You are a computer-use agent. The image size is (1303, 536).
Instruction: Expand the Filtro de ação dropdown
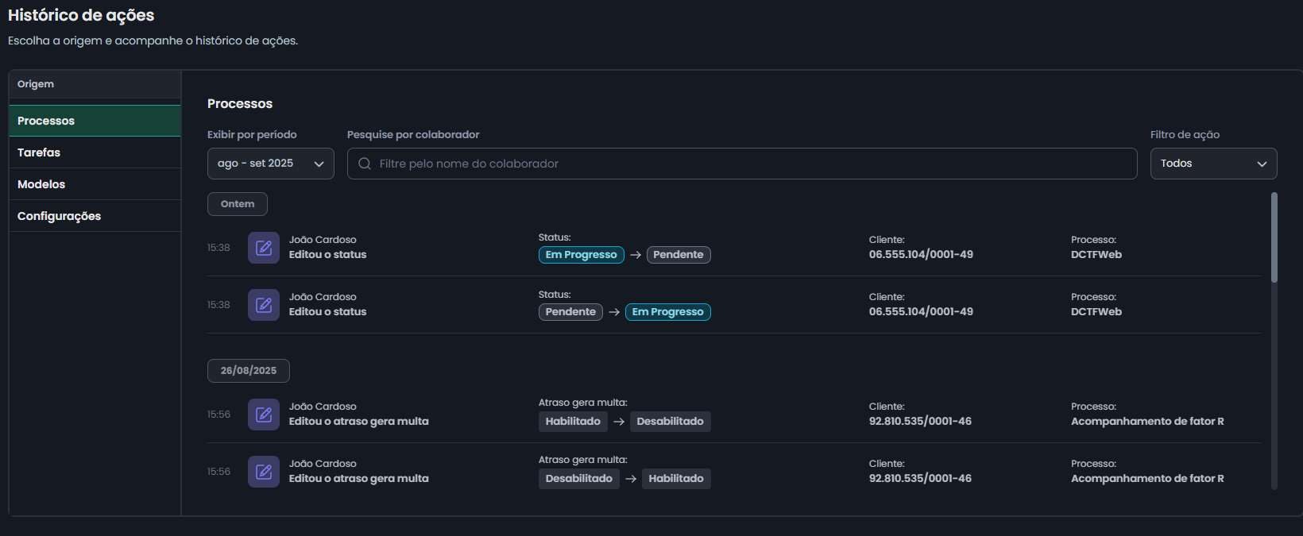pos(1212,164)
